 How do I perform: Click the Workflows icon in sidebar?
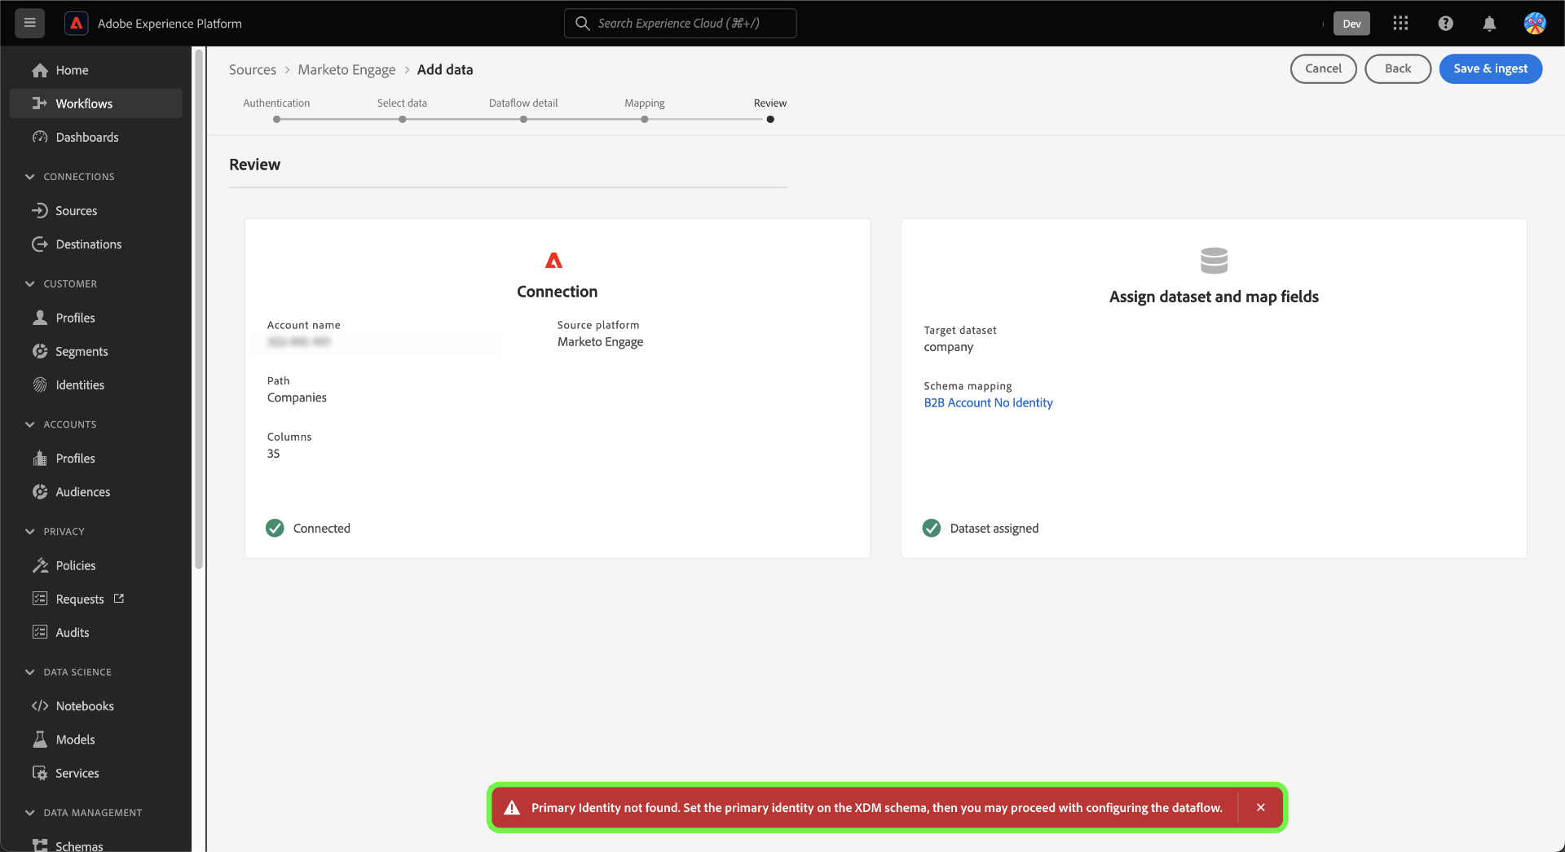40,103
